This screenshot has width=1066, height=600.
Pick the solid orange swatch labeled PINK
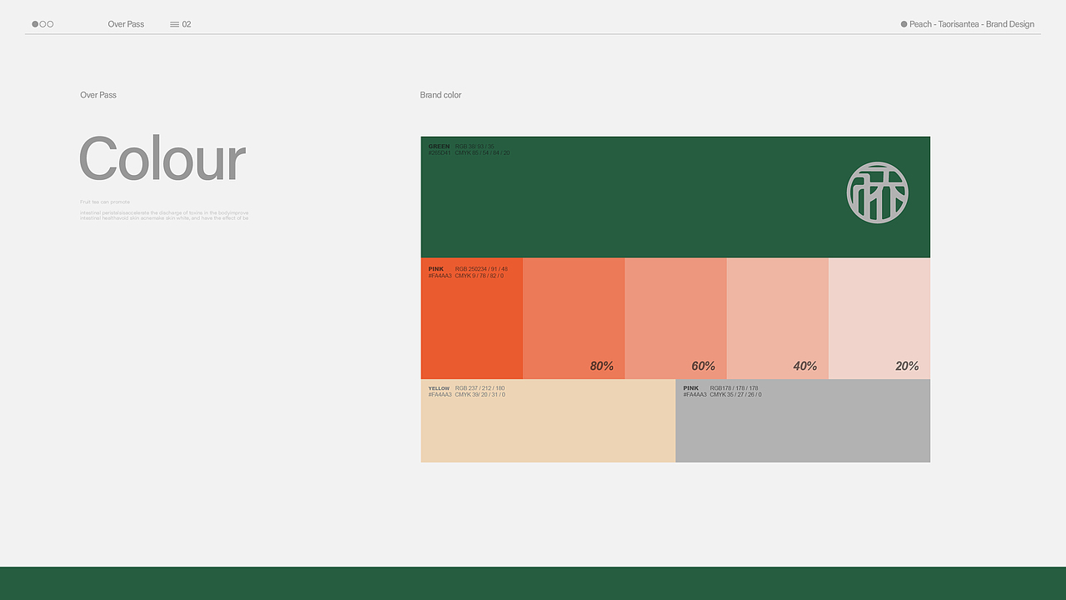pos(471,318)
